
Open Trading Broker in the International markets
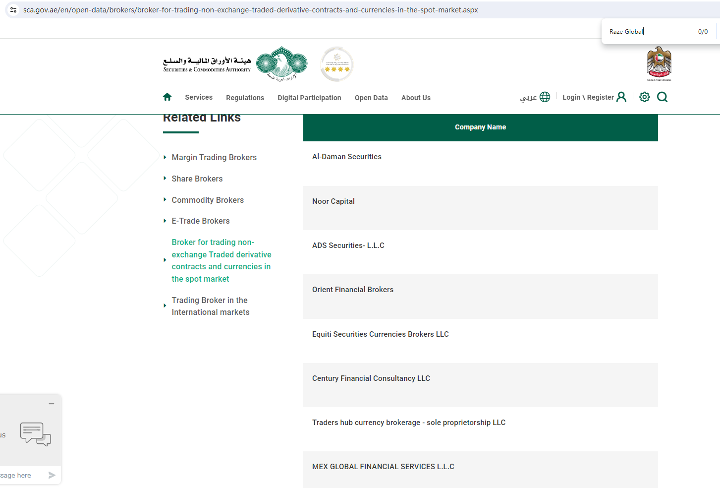(x=211, y=306)
